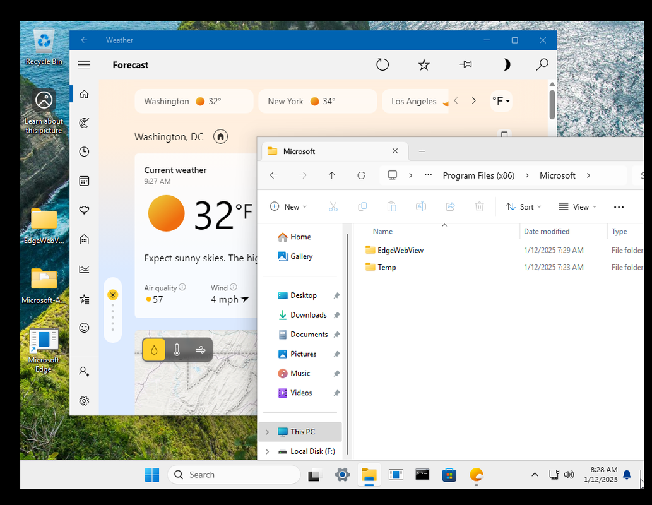Set Washington, DC as home location
The width and height of the screenshot is (652, 505).
click(x=220, y=136)
